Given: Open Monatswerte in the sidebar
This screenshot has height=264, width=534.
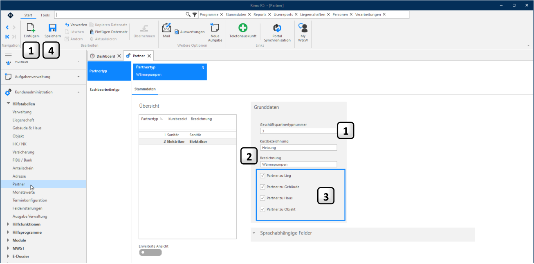Looking at the screenshot, I should tap(23, 192).
